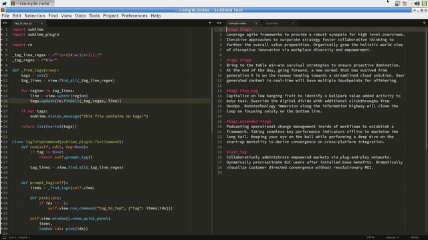Change the Notes syntax in status bar
The height and width of the screenshot is (240, 428).
[x=415, y=237]
